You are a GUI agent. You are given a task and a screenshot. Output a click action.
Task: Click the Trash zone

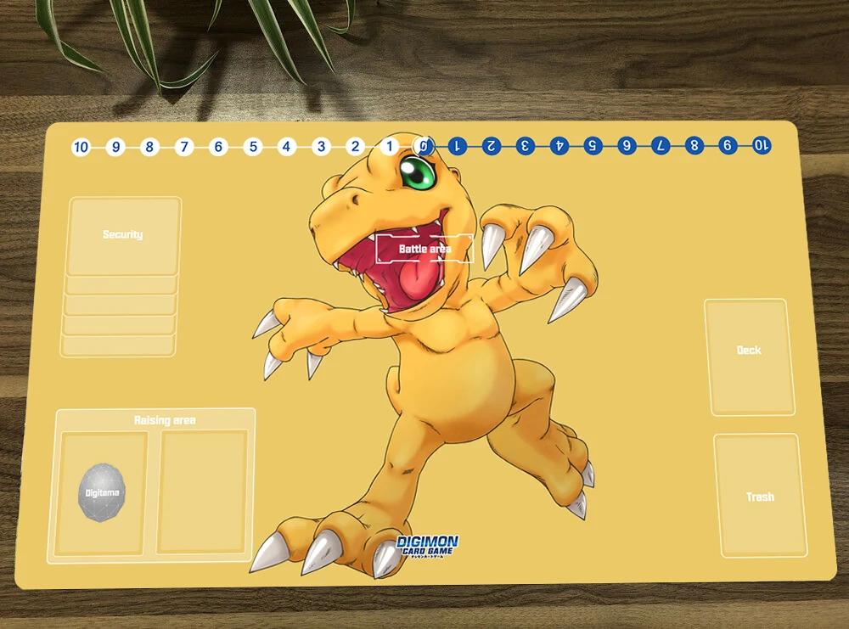click(x=760, y=497)
